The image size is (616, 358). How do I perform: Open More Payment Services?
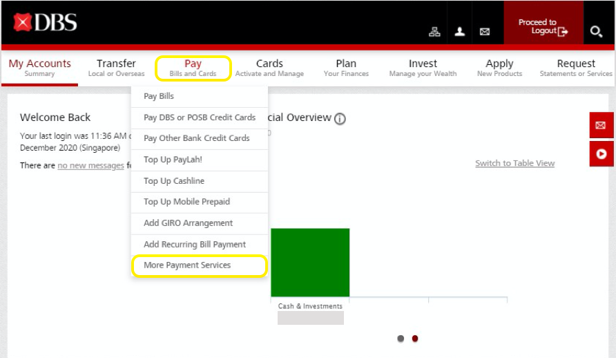coord(200,265)
